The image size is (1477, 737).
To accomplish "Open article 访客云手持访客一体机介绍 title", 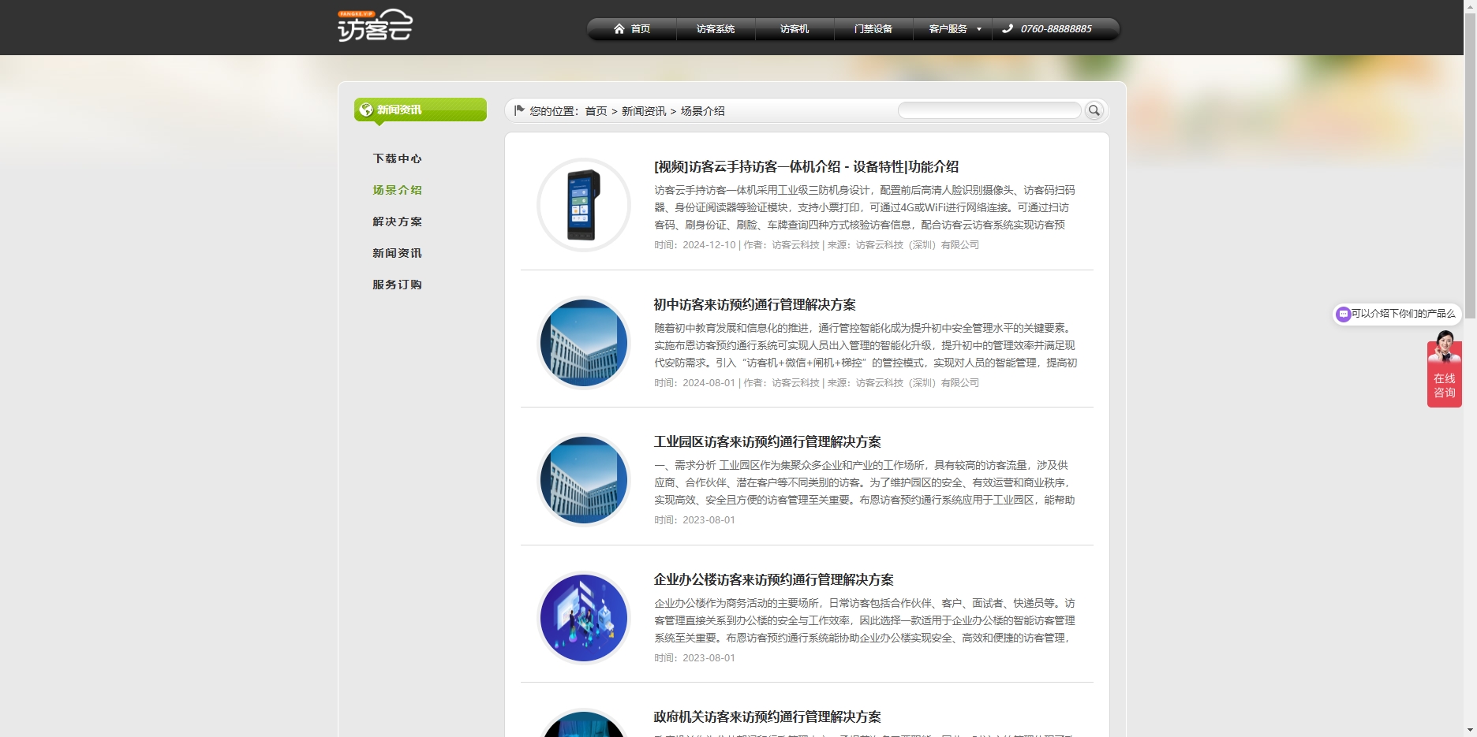I will (806, 167).
